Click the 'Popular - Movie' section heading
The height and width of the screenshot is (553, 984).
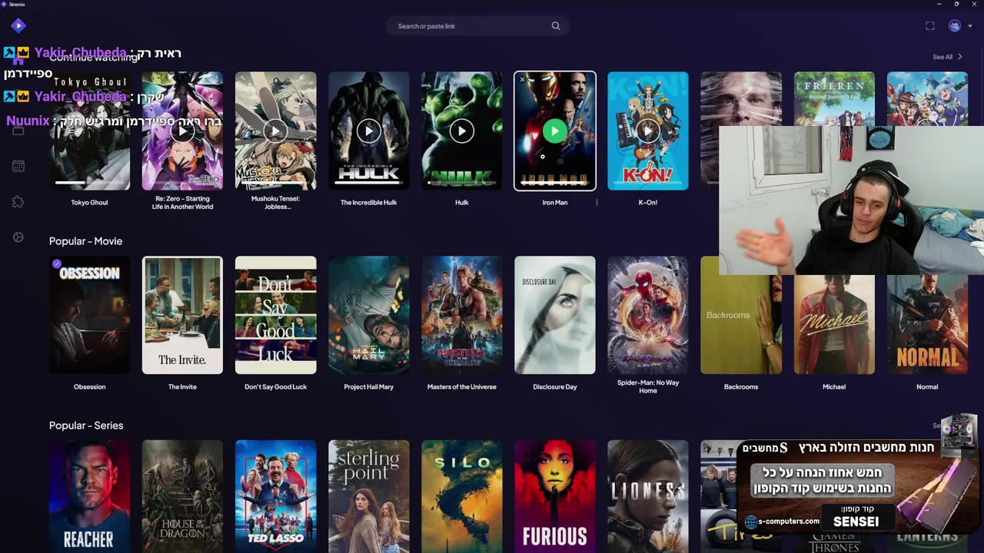(85, 241)
